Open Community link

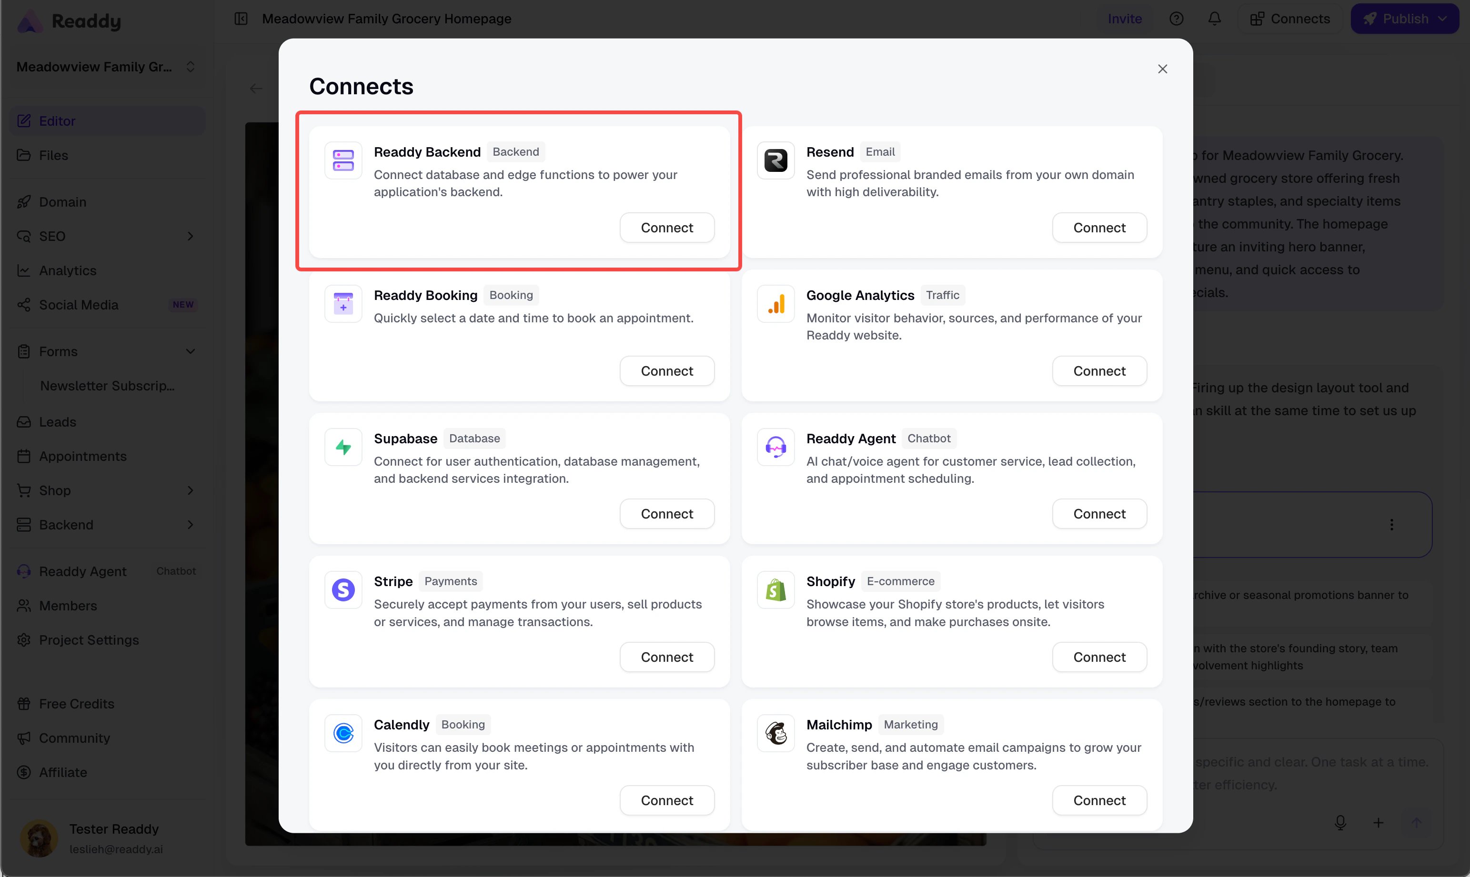coord(108,738)
